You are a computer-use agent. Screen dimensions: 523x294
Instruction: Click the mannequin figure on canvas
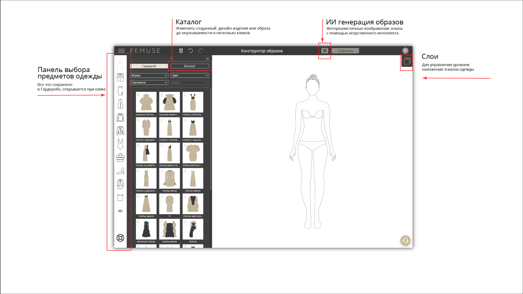pyautogui.click(x=313, y=152)
